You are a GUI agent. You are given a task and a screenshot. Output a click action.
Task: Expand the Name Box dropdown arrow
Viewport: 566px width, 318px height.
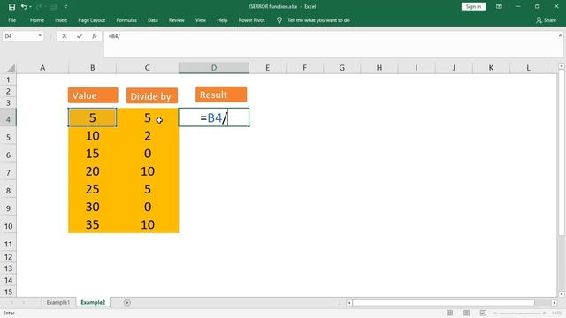[40, 36]
